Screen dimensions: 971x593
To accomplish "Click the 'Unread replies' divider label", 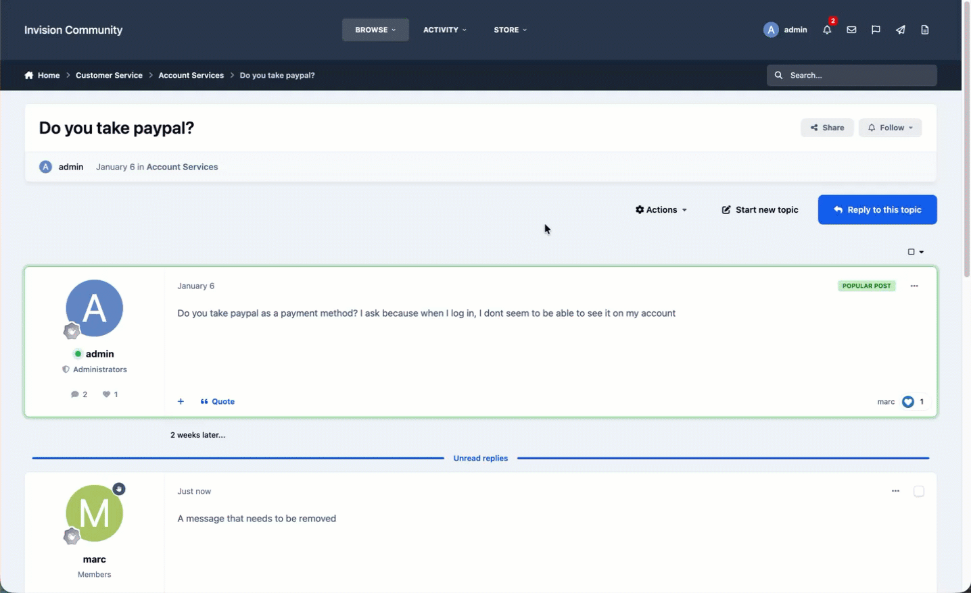I will tap(481, 458).
